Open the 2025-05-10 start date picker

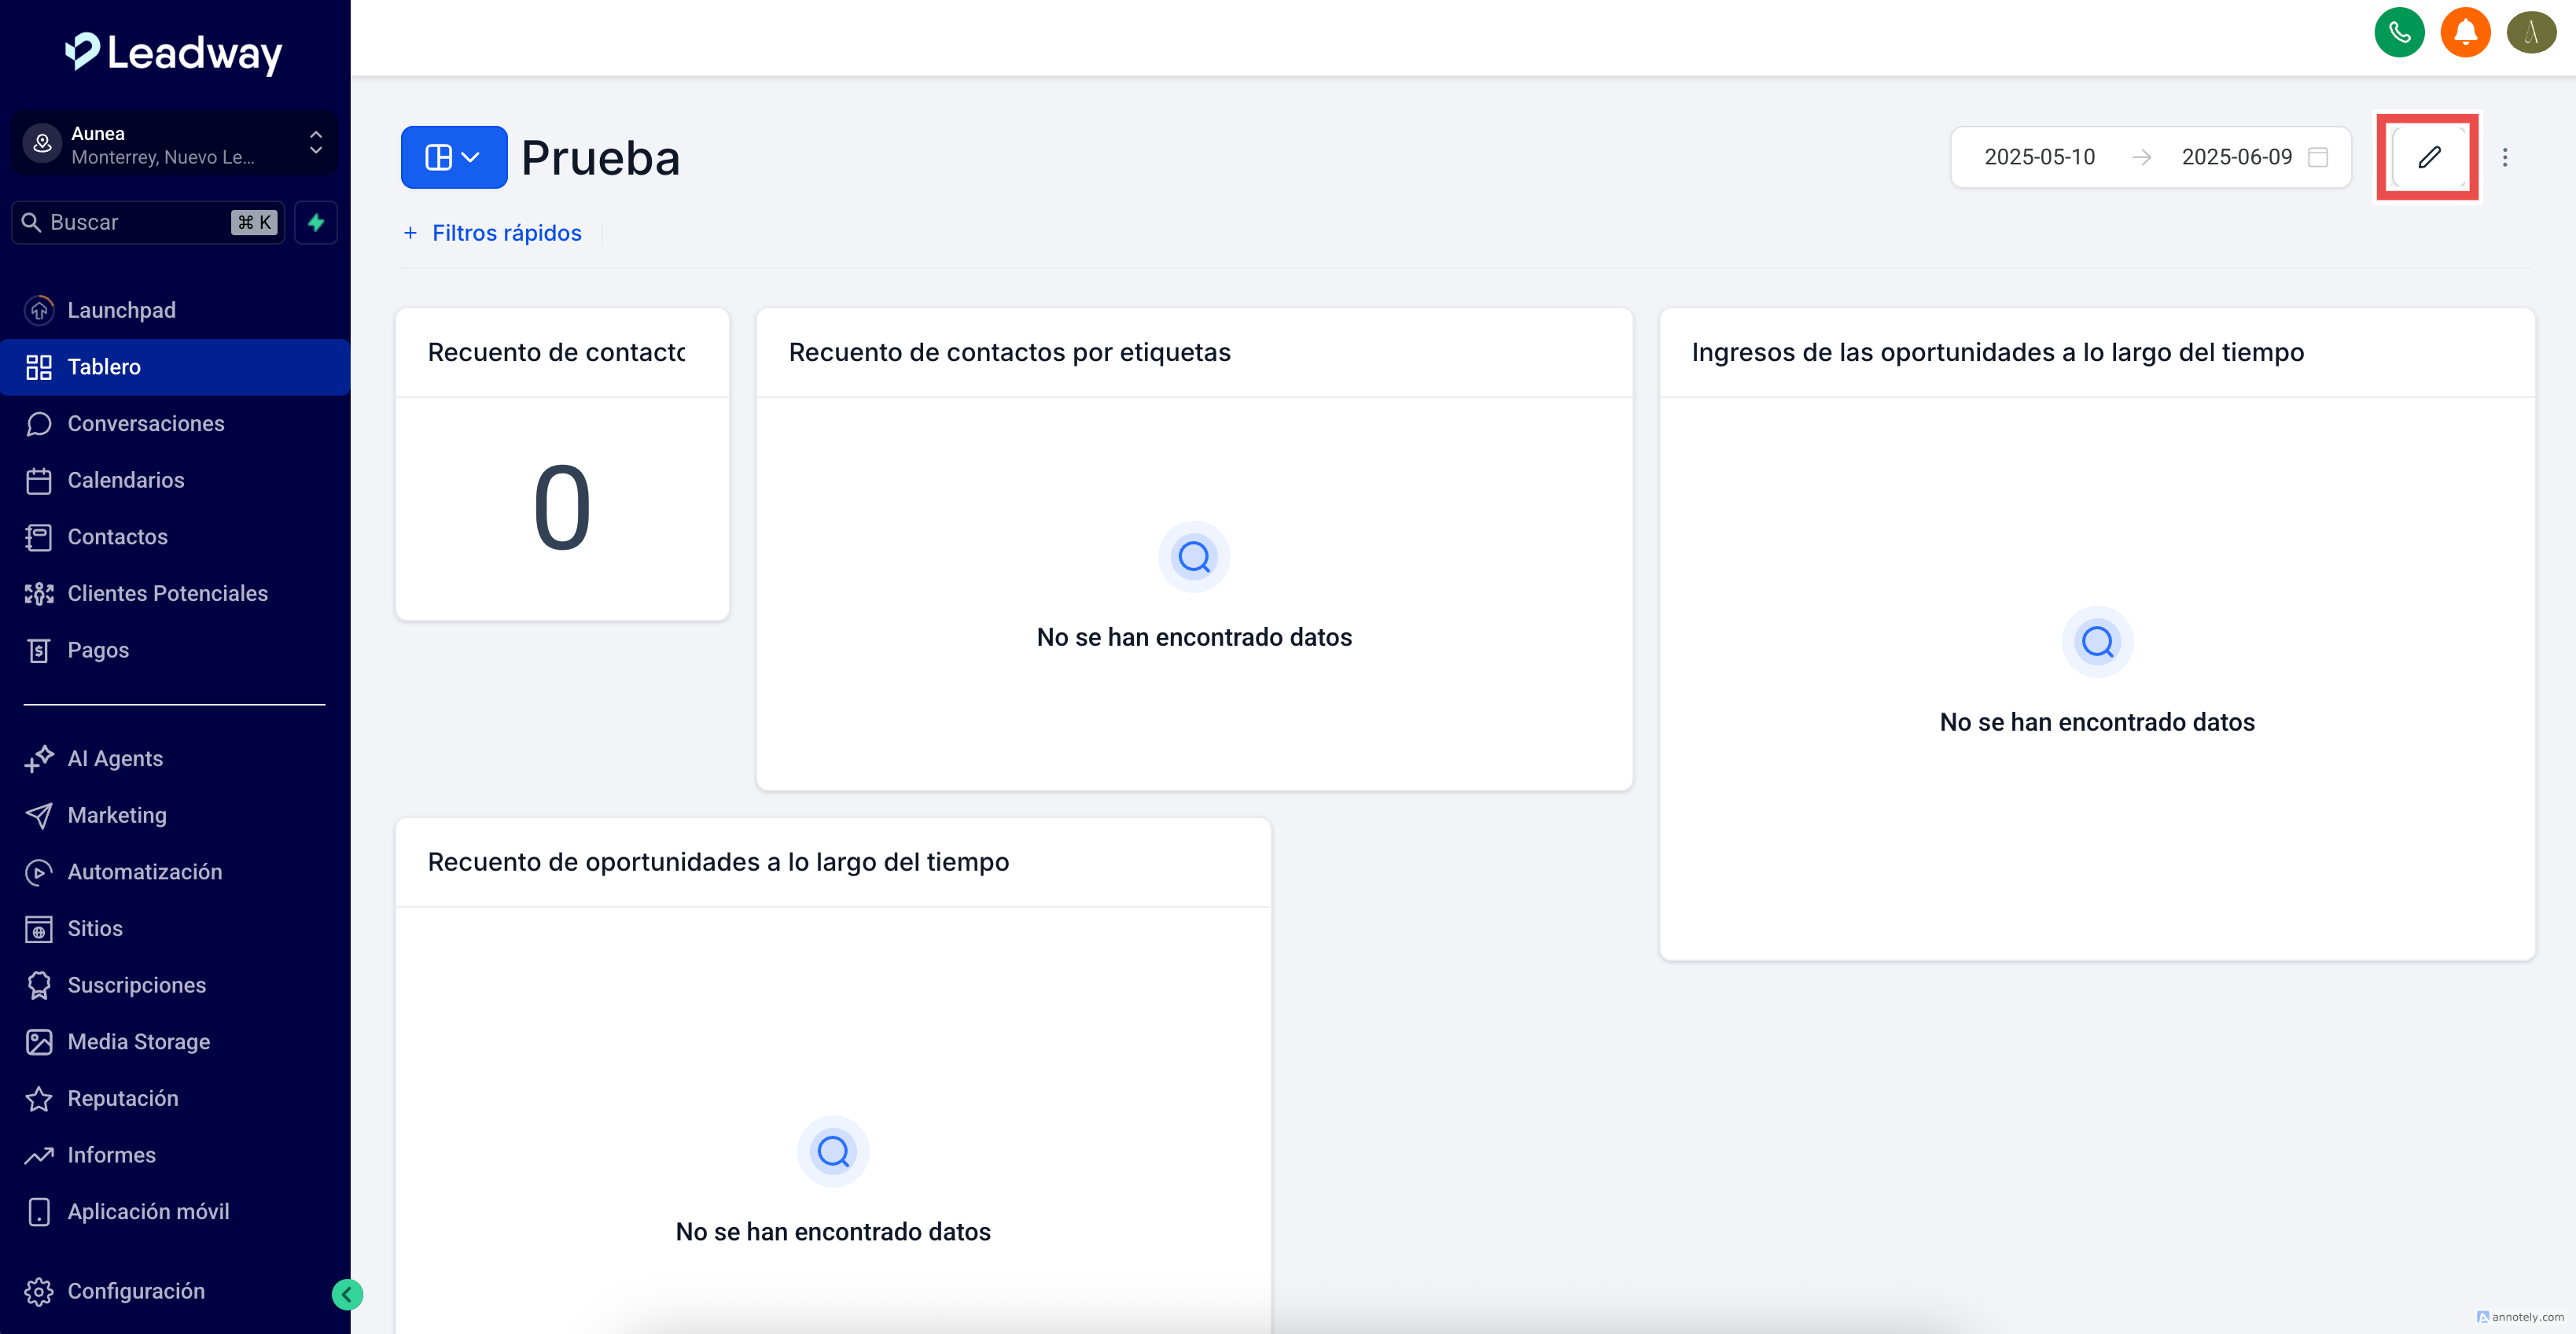2038,157
